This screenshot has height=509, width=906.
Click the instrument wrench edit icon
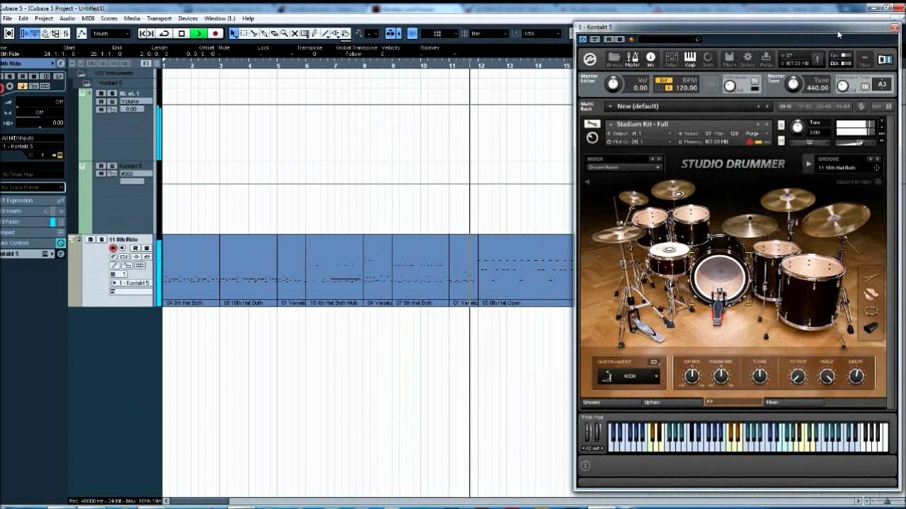coord(592,124)
